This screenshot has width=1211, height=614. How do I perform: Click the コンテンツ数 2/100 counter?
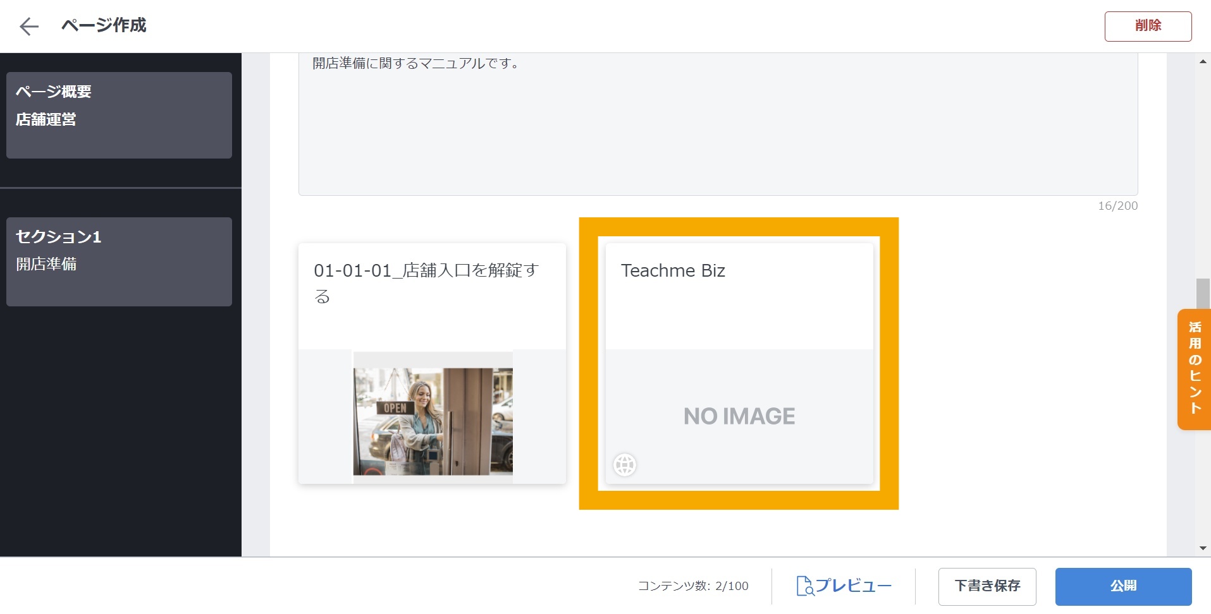click(692, 586)
